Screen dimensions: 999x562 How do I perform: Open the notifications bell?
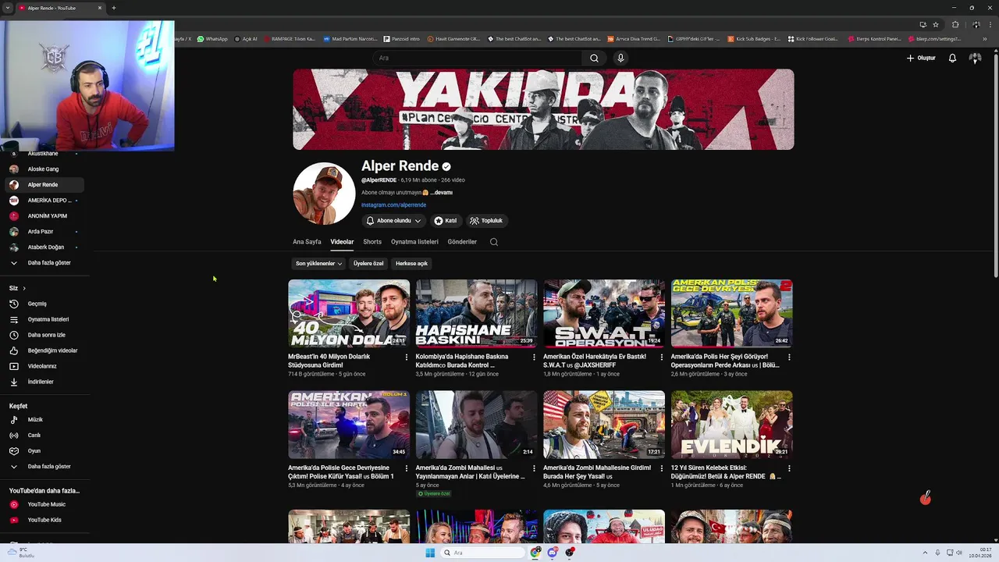coord(952,58)
